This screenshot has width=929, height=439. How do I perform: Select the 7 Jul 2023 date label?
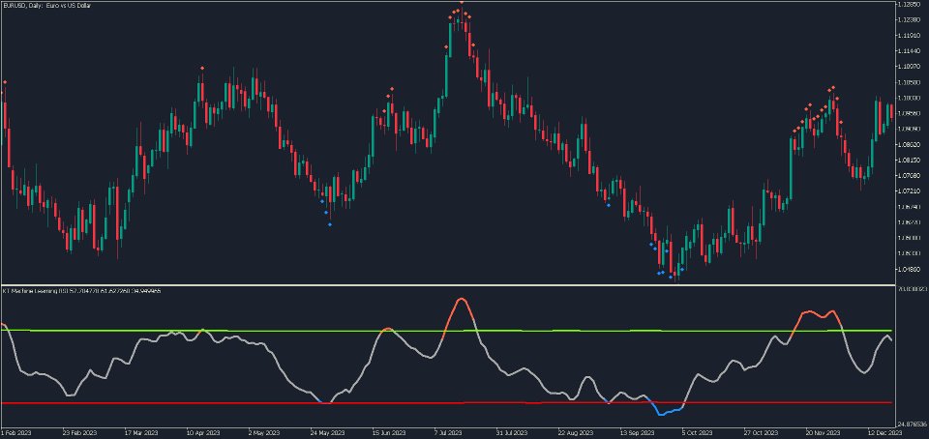point(448,432)
